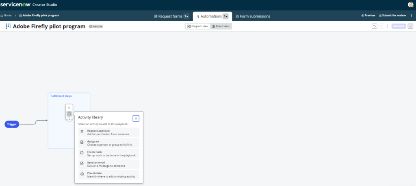
Task: Click the Preview button
Action: coord(368,15)
